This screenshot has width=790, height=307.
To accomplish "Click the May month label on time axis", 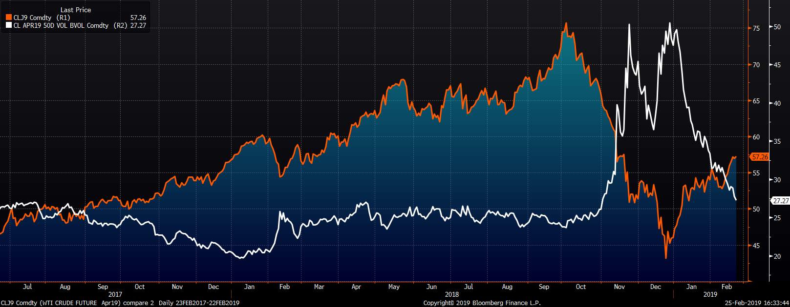I will pyautogui.click(x=394, y=287).
